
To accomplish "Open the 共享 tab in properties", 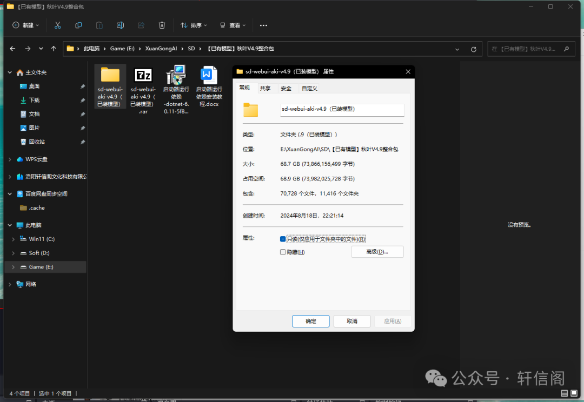I will (265, 88).
